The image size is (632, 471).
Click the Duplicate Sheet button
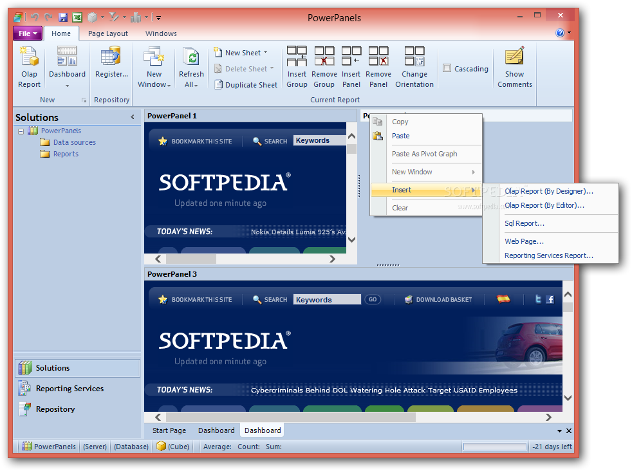(246, 84)
